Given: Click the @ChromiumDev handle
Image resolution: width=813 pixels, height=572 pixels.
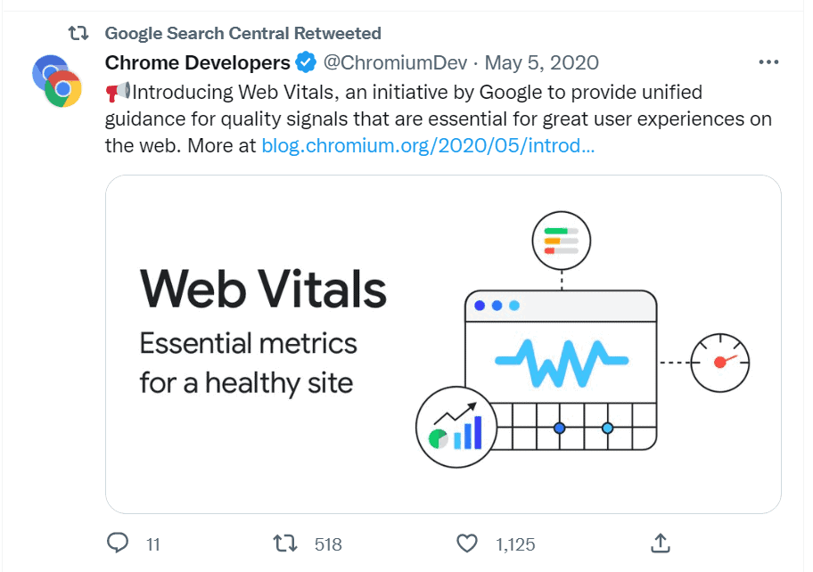Looking at the screenshot, I should pos(395,62).
